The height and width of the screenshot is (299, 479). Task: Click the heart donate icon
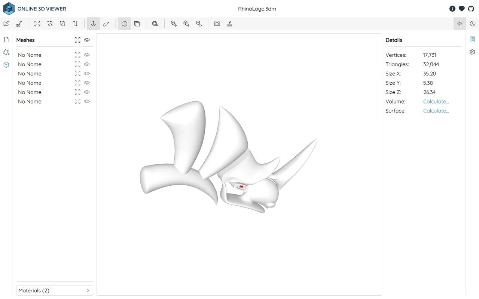coord(461,9)
